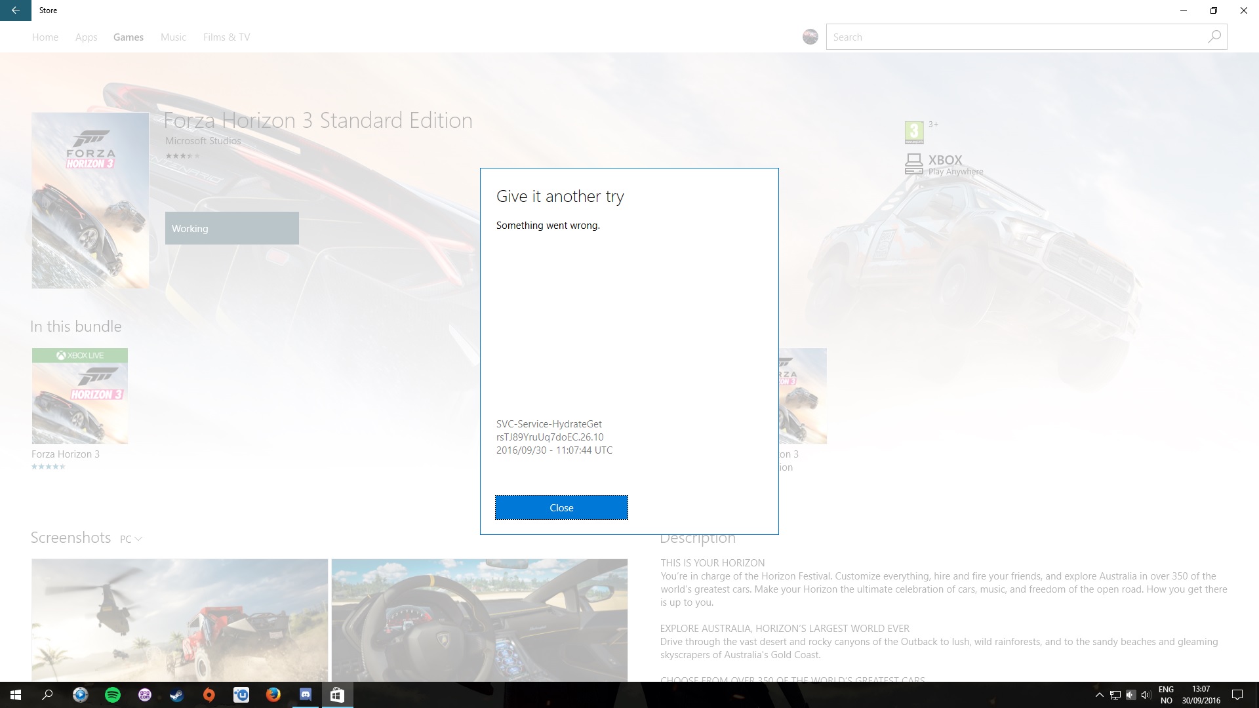Viewport: 1259px width, 708px height.
Task: Open Steam from the taskbar
Action: click(177, 695)
